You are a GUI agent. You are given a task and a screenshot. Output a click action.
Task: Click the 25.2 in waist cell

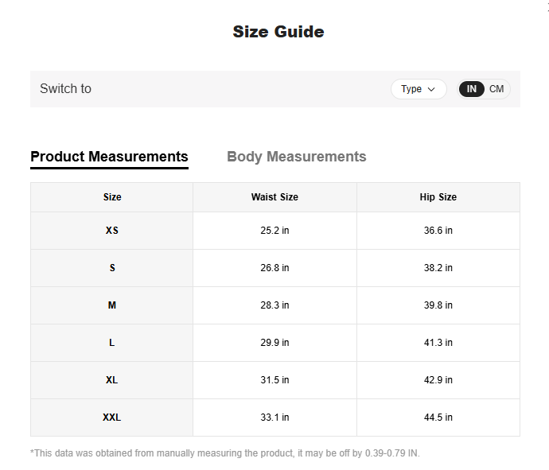point(274,231)
